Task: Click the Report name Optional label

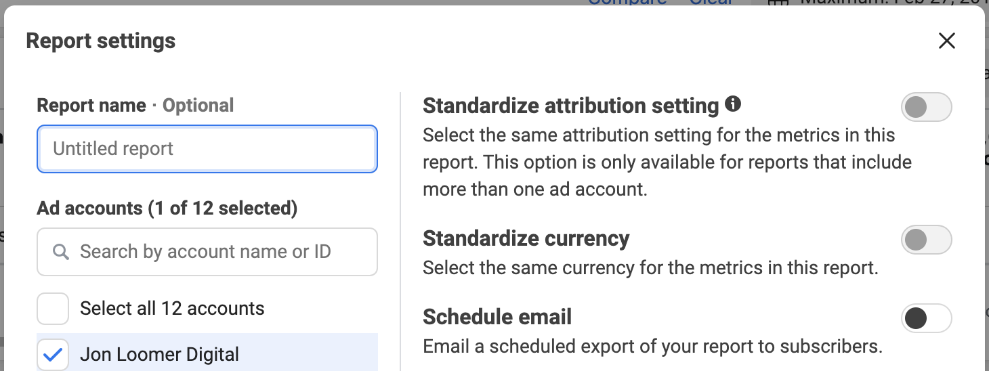Action: pyautogui.click(x=135, y=106)
